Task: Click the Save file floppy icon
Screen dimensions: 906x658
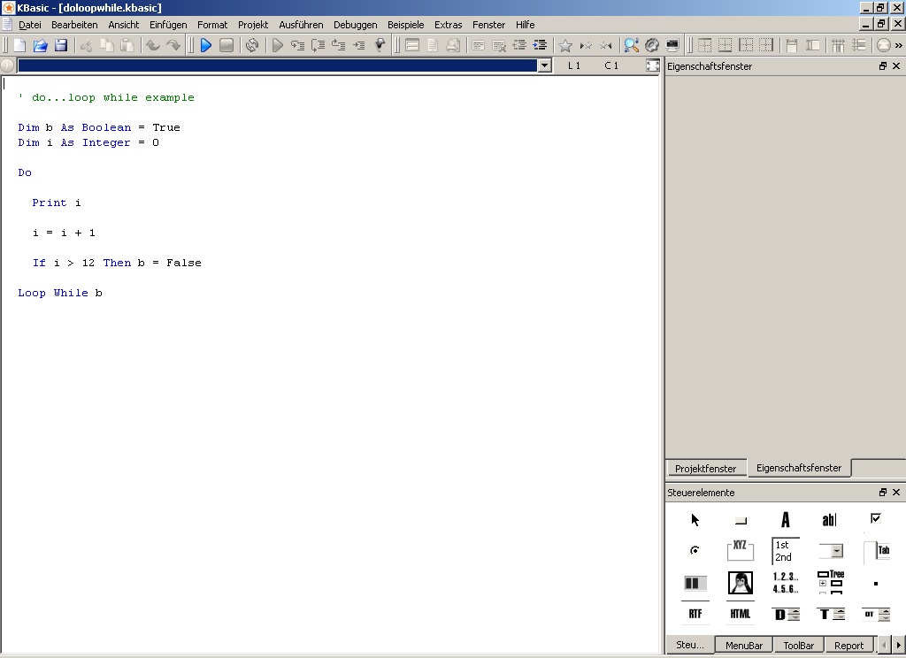Action: pyautogui.click(x=61, y=45)
